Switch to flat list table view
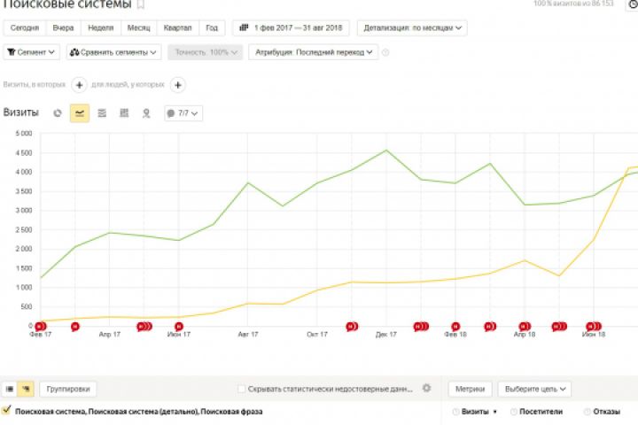Viewport: 638px width, 425px height. coord(10,389)
